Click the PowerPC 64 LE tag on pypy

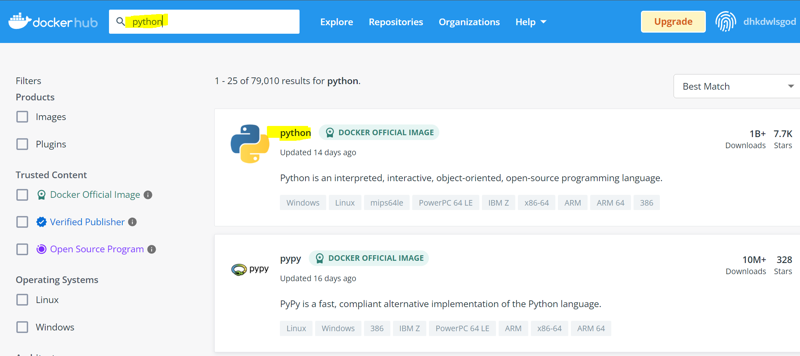(x=462, y=328)
